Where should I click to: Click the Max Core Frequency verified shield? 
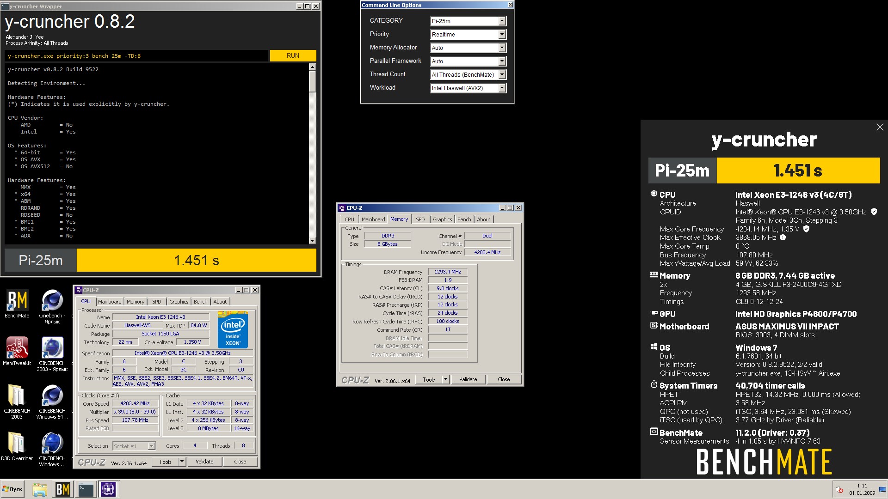pos(806,229)
